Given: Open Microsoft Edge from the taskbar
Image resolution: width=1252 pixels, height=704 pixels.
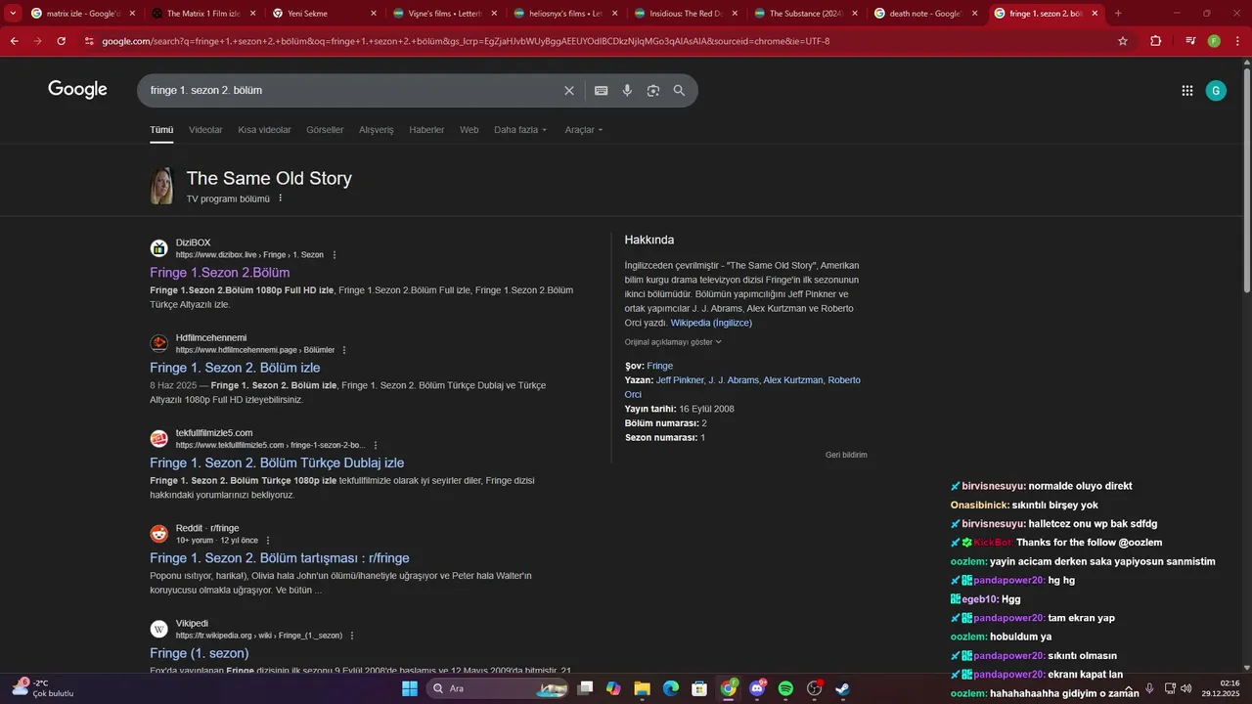Looking at the screenshot, I should [x=671, y=688].
